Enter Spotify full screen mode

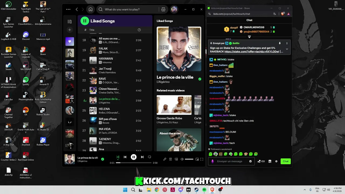(202, 159)
